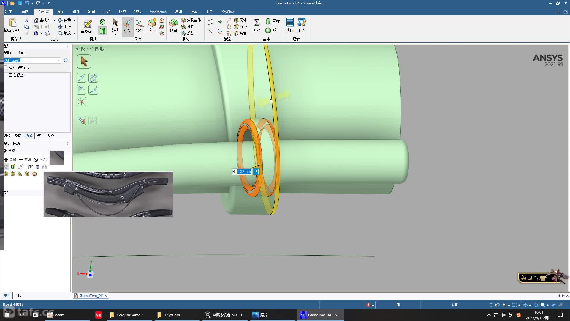This screenshot has height=321, width=570.
Task: Pick the Scale Body tool guide
Action: pos(81,102)
